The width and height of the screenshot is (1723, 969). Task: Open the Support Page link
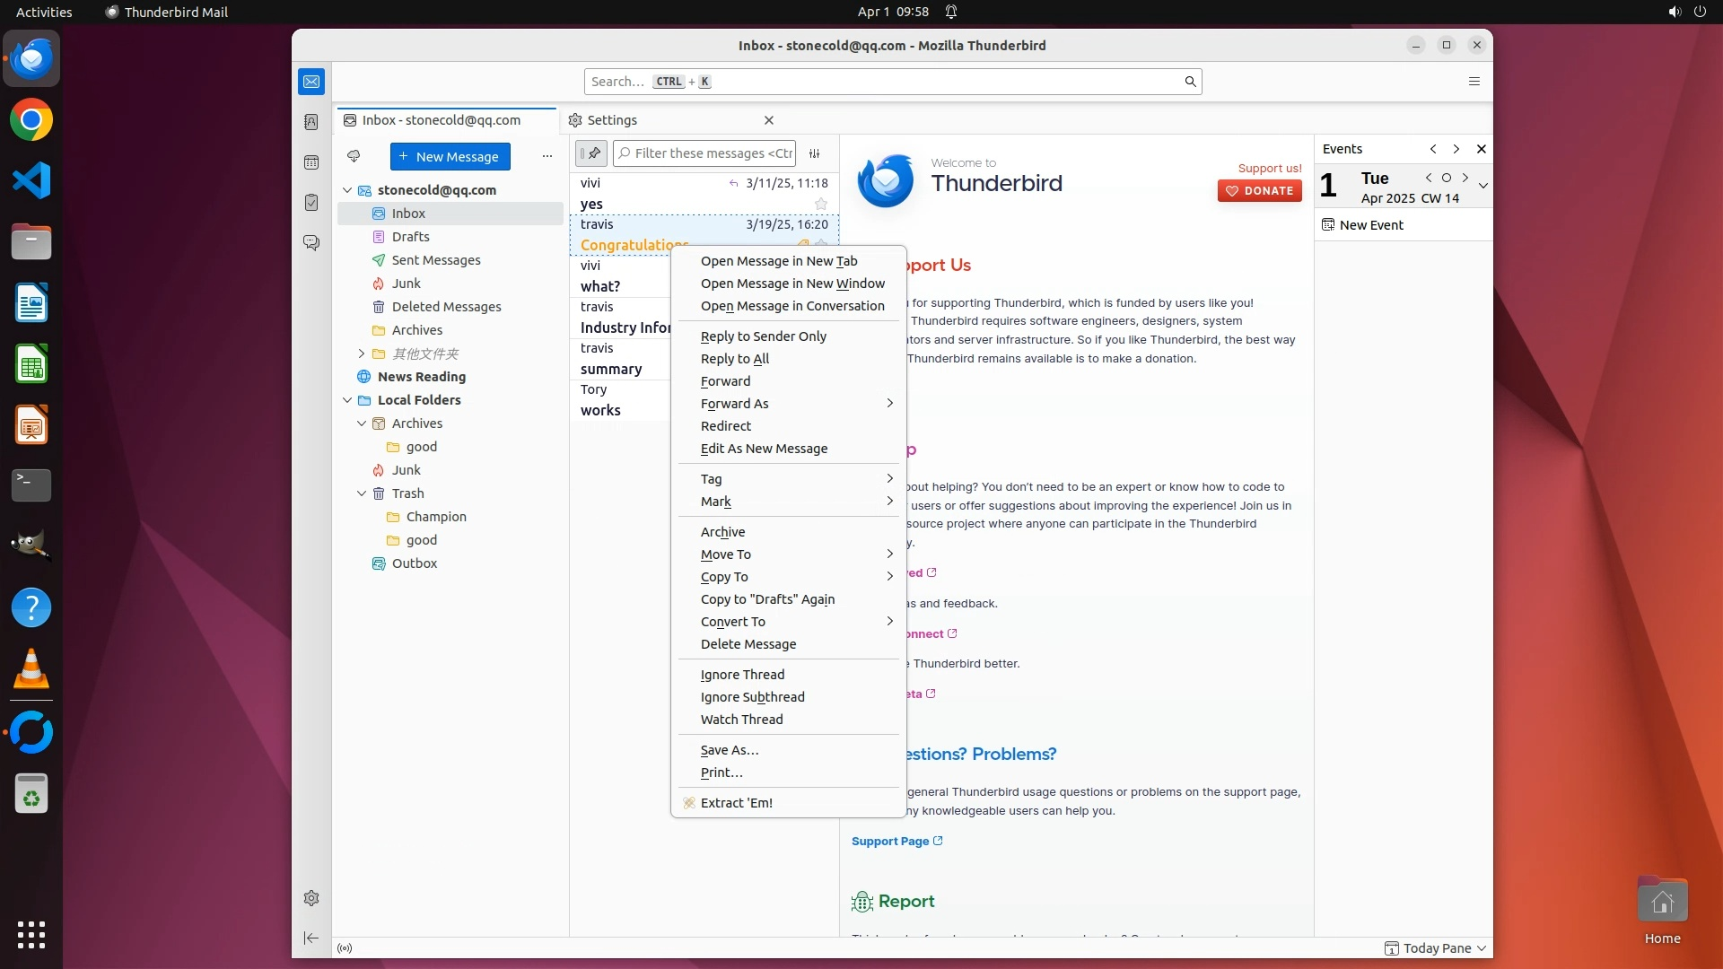pyautogui.click(x=890, y=842)
